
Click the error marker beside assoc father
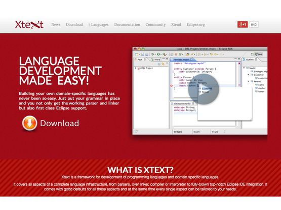171,86
